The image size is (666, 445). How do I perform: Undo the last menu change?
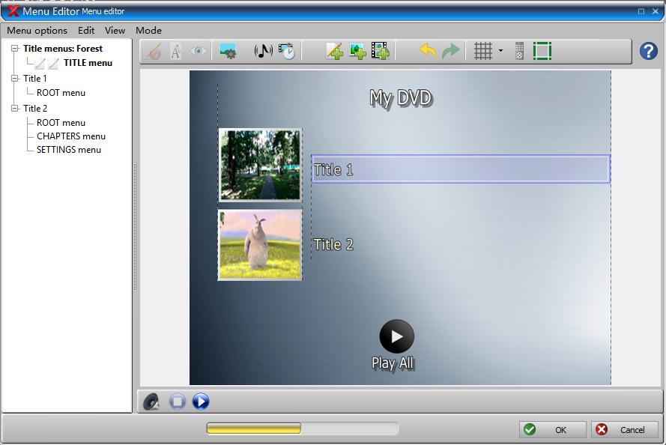point(429,50)
